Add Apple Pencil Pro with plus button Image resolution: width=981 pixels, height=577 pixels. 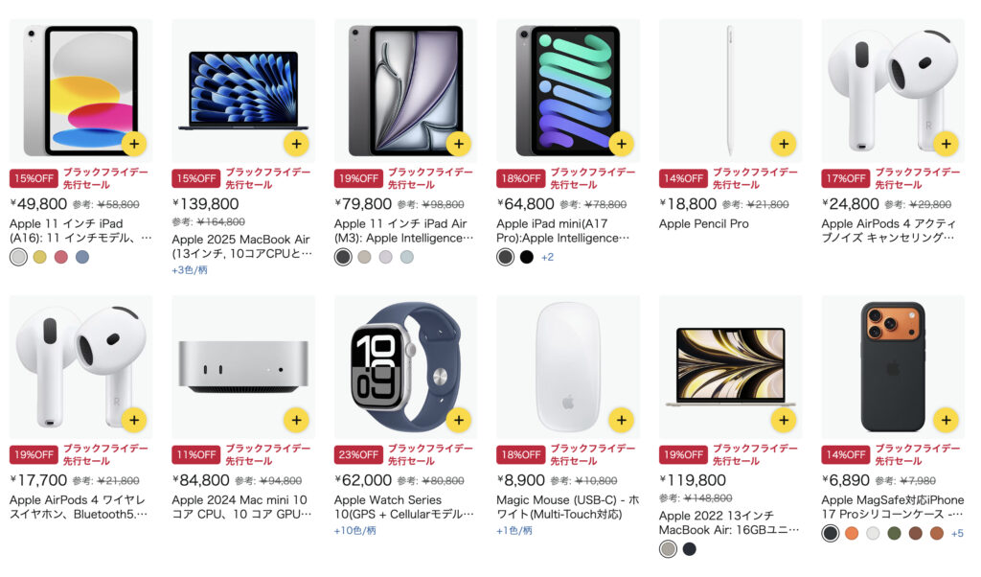tap(784, 144)
